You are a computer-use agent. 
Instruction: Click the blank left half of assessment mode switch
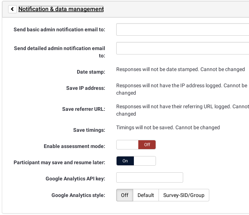coord(127,145)
